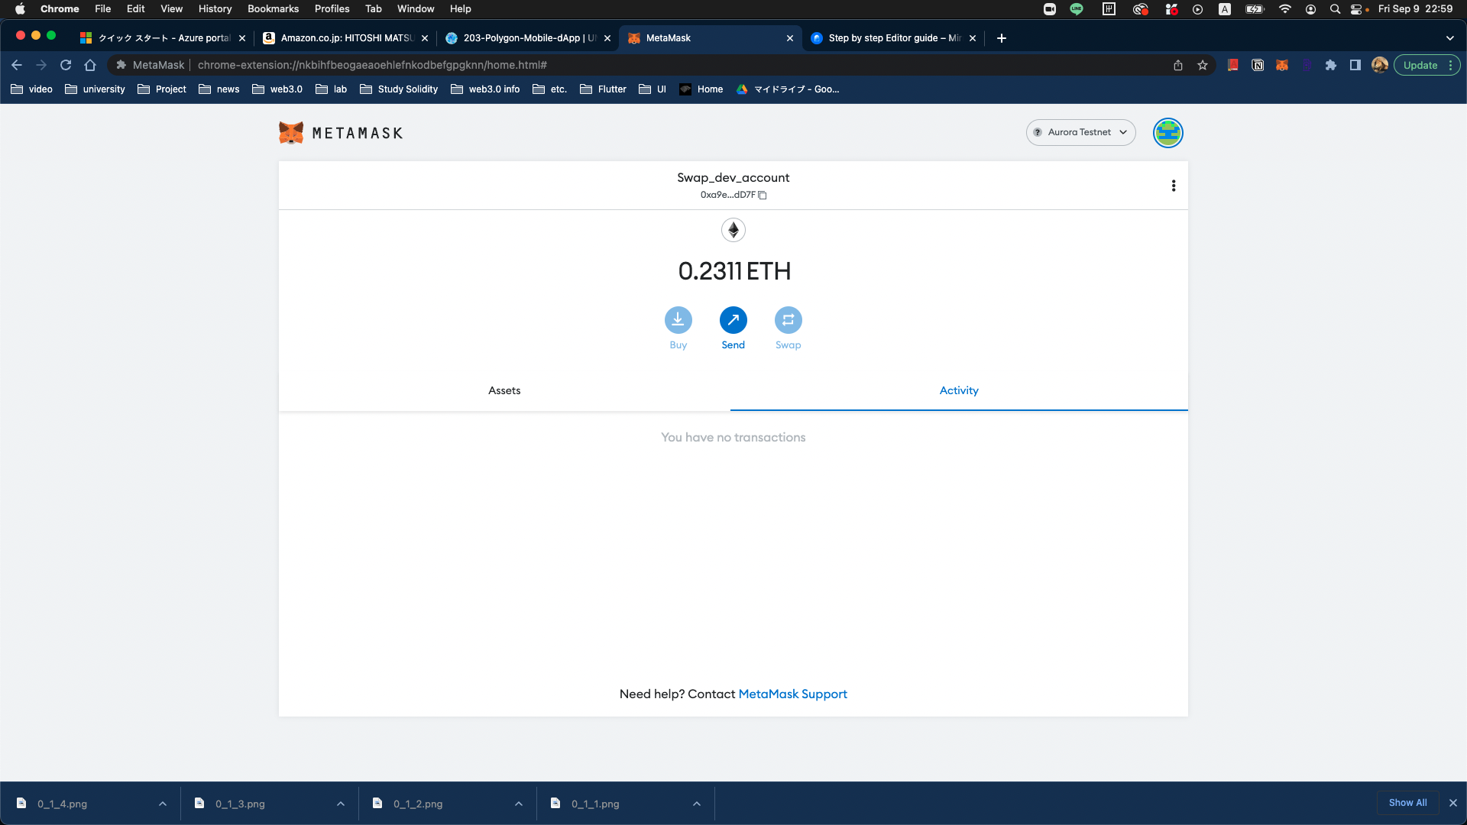Click the Share page icon in address bar

tap(1178, 65)
